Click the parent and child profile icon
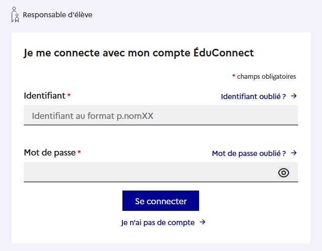The width and height of the screenshot is (322, 251). [15, 15]
